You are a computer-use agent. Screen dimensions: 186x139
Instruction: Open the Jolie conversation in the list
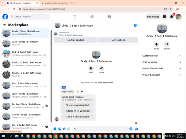(x=25, y=95)
